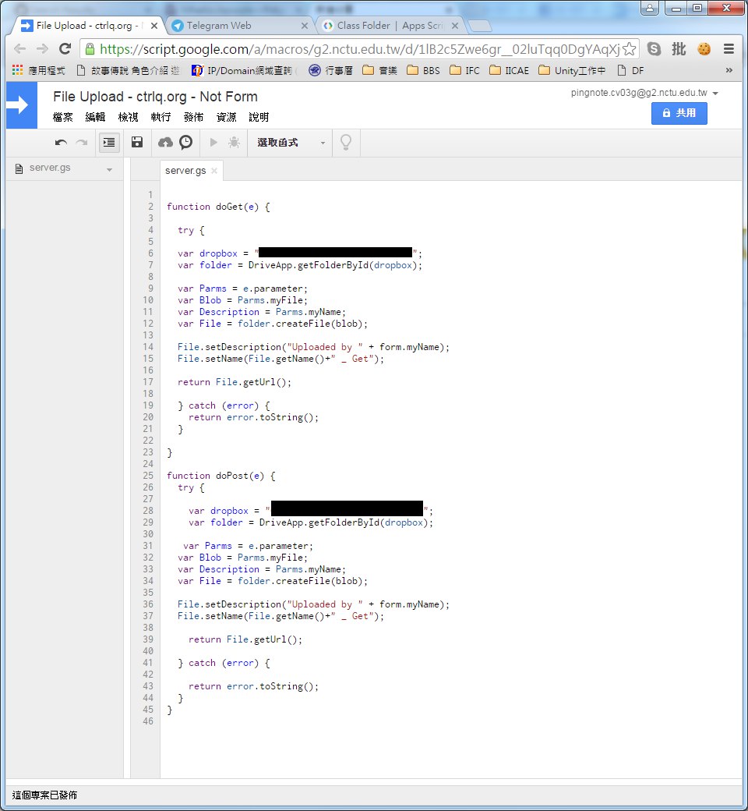
Task: Bookmark this page with star icon
Action: (629, 49)
